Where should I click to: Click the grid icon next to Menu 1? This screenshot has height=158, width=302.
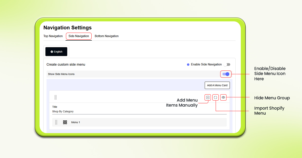coord(65,122)
